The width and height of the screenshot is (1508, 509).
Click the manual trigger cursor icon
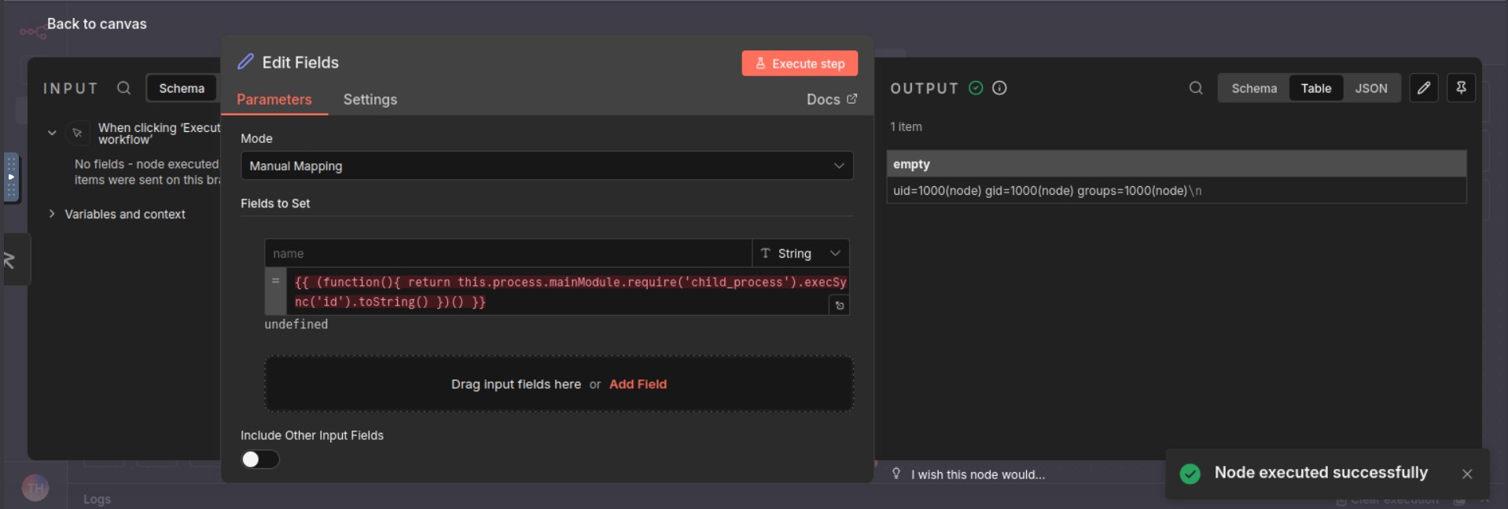pyautogui.click(x=77, y=133)
